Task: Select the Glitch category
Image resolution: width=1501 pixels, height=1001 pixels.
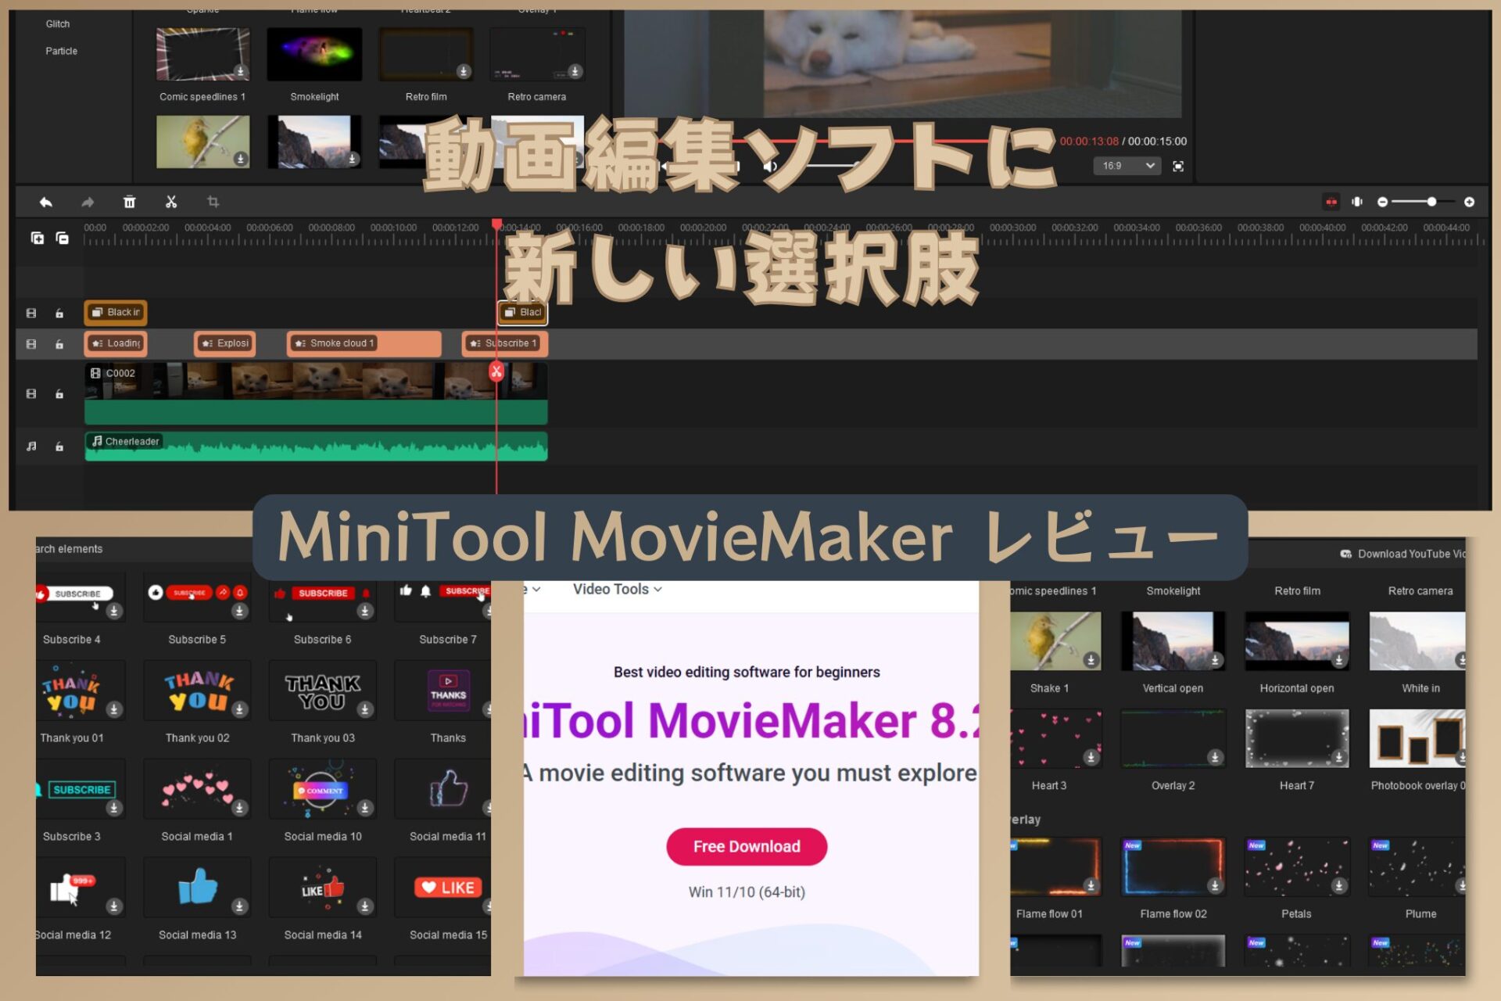Action: 58,24
